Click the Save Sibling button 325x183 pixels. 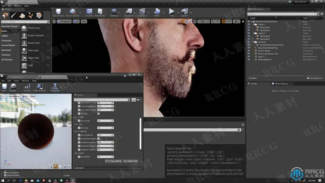(114, 161)
